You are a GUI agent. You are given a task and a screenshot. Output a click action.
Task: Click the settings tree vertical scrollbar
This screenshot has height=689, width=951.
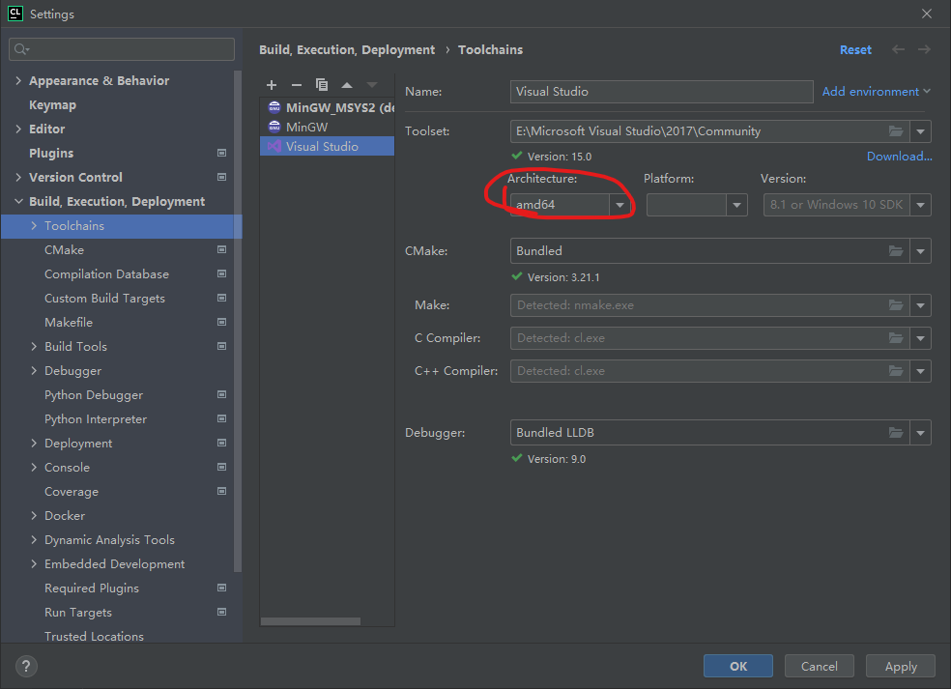click(239, 322)
